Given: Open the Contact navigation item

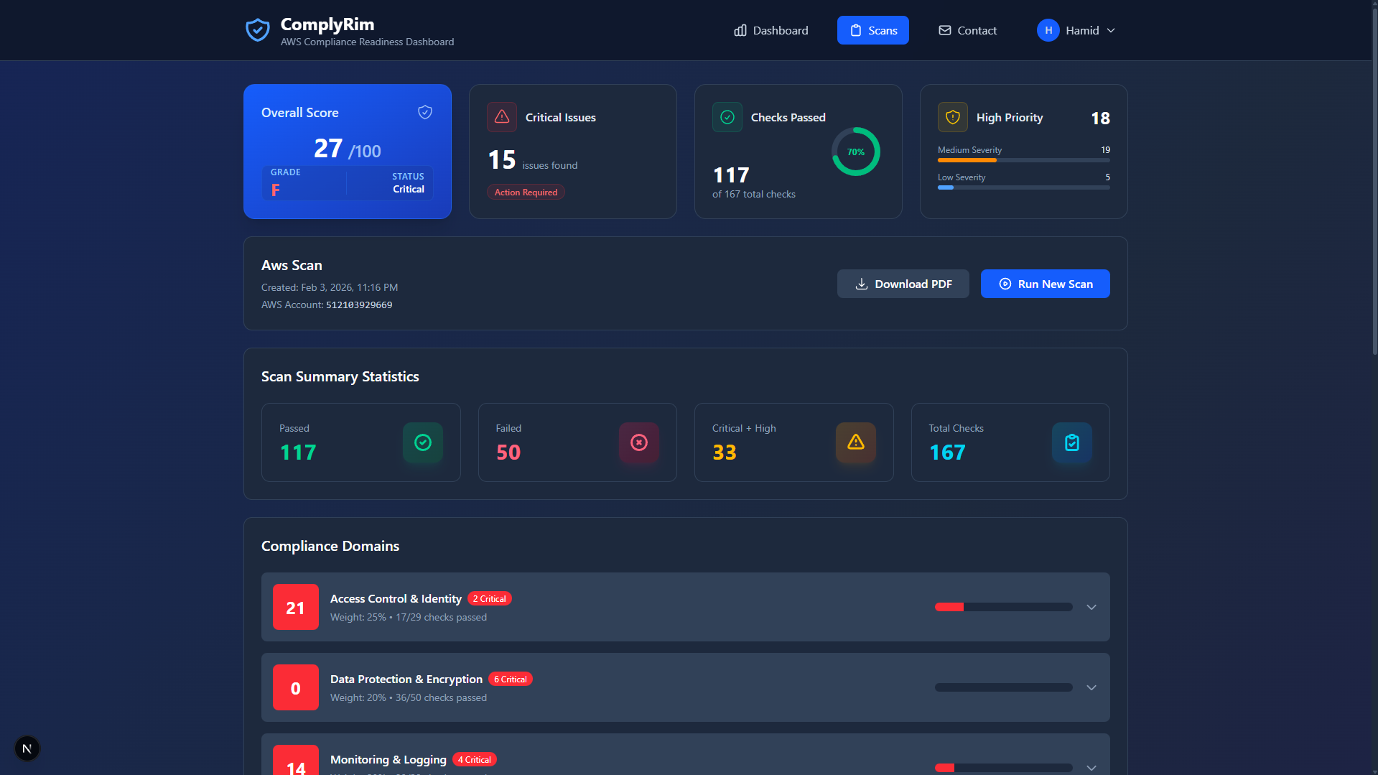Looking at the screenshot, I should [x=967, y=30].
